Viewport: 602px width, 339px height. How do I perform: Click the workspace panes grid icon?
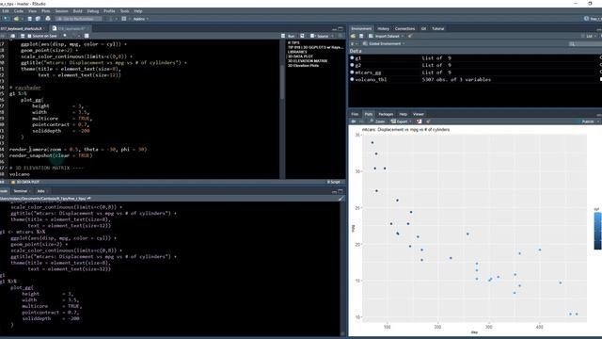tap(124, 19)
